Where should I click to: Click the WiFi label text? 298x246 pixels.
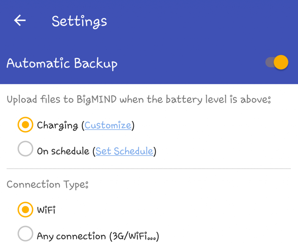click(x=47, y=210)
